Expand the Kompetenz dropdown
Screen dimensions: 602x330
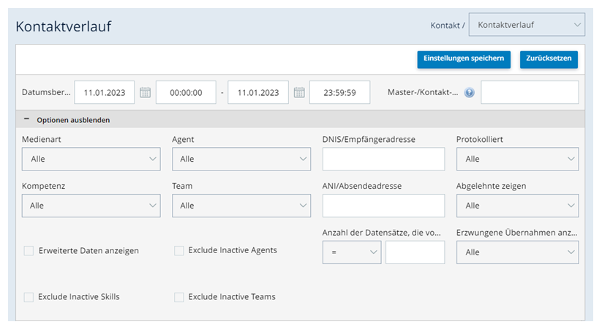point(91,206)
